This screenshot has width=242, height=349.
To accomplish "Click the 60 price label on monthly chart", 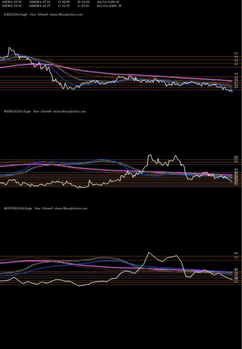I will click(x=236, y=254).
